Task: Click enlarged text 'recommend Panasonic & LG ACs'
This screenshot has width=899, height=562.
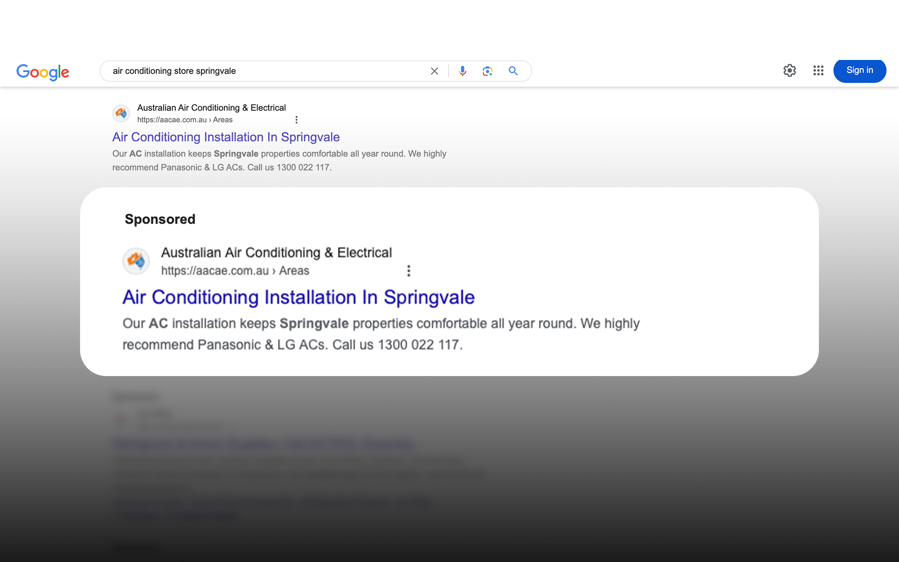Action: 224,345
